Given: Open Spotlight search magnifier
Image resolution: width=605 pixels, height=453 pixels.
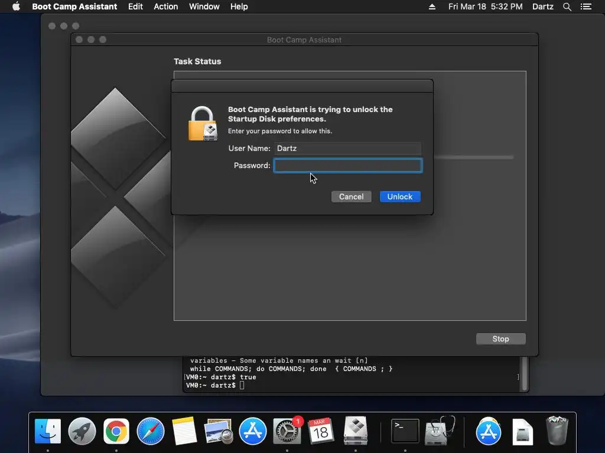Looking at the screenshot, I should tap(567, 6).
